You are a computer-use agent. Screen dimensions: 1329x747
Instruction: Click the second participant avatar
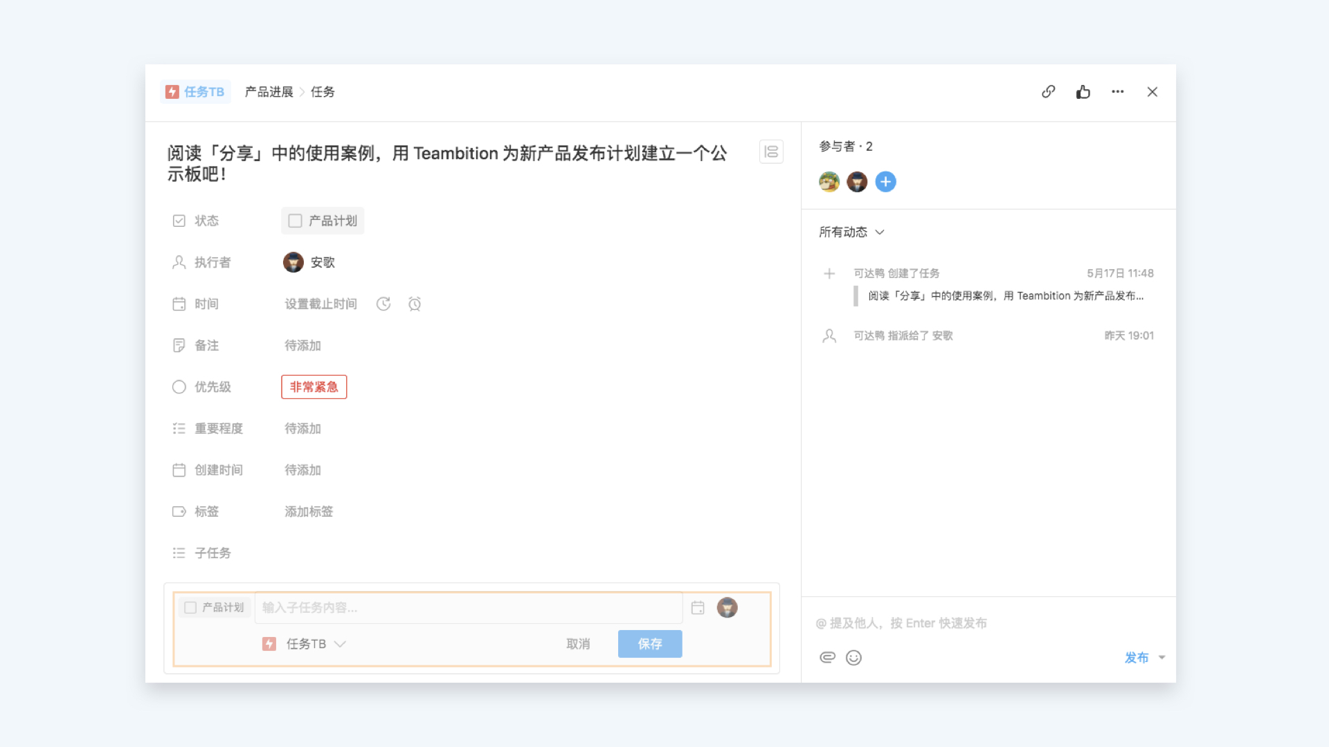[857, 182]
